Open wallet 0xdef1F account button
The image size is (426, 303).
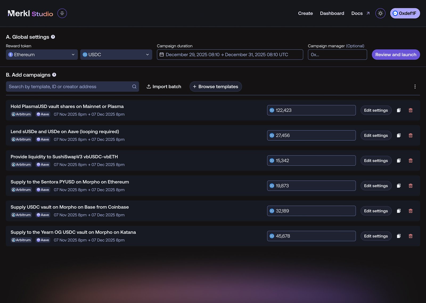(x=405, y=13)
